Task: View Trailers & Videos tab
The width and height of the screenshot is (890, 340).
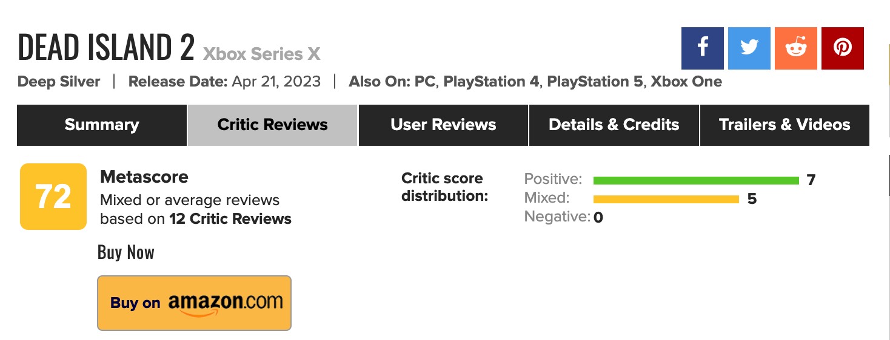Action: (x=785, y=125)
